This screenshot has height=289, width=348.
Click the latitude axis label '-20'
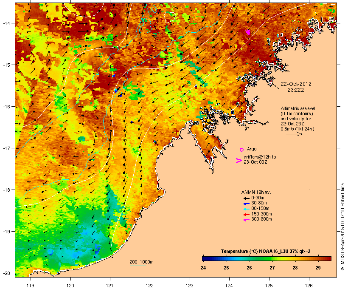(x=6, y=273)
